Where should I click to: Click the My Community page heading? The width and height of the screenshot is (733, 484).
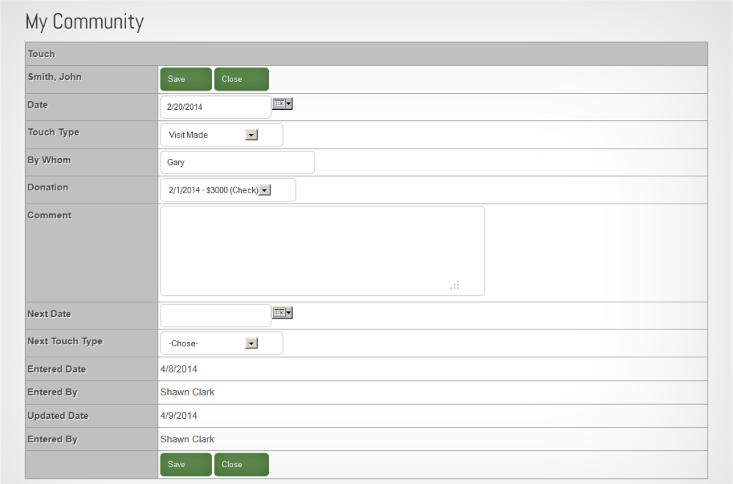coord(84,22)
